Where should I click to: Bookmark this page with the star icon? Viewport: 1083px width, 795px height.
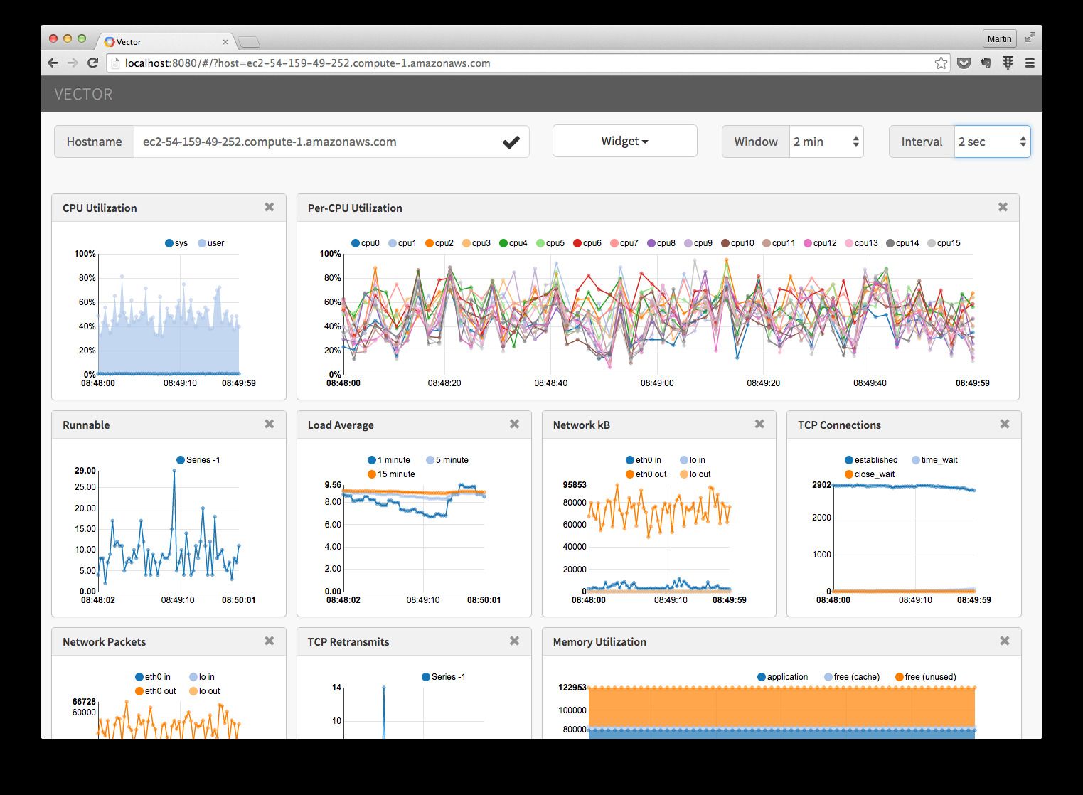tap(941, 63)
